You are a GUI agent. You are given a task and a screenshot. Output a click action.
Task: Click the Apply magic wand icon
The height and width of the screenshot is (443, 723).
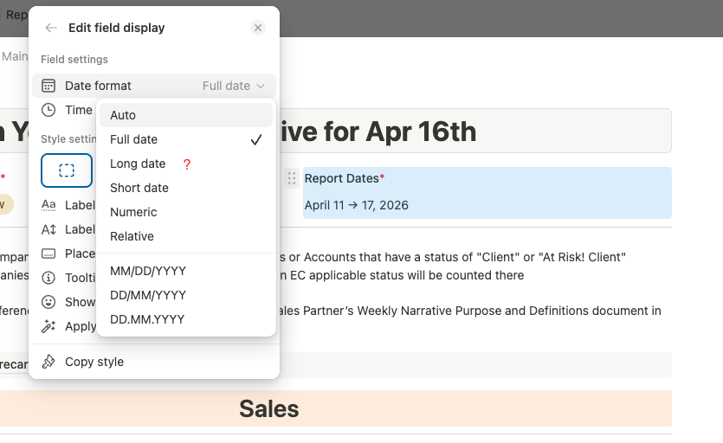(x=49, y=326)
